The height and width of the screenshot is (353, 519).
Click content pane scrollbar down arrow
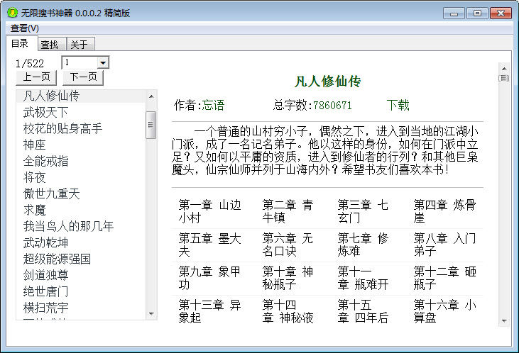[x=504, y=321]
